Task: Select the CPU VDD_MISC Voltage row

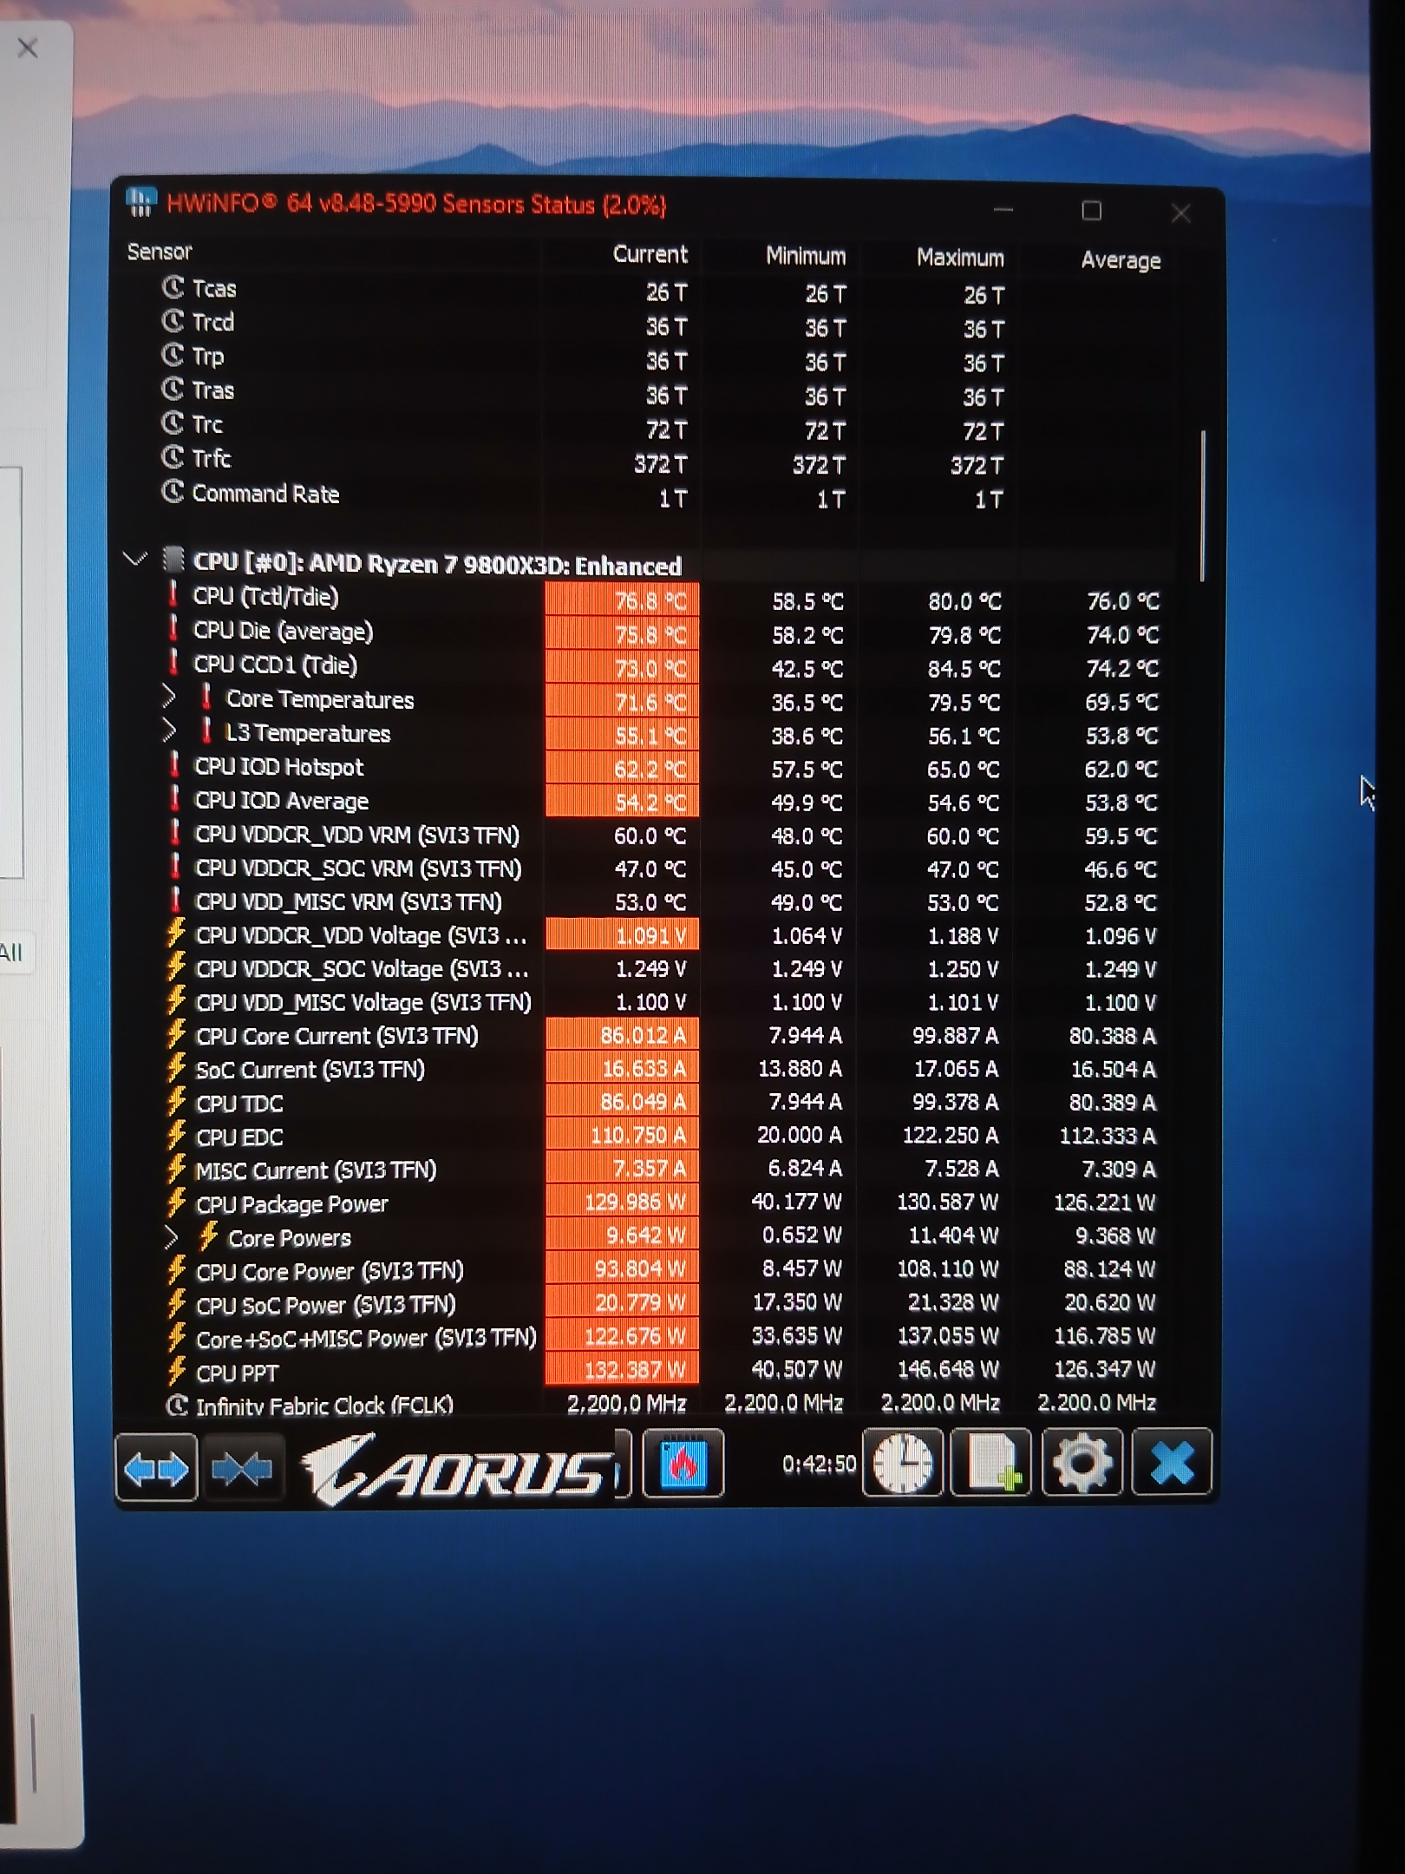Action: point(663,1002)
